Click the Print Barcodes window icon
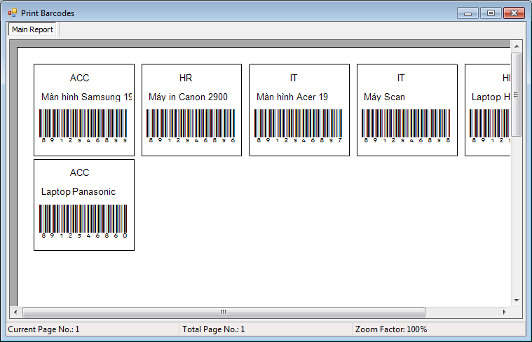 pos(12,13)
